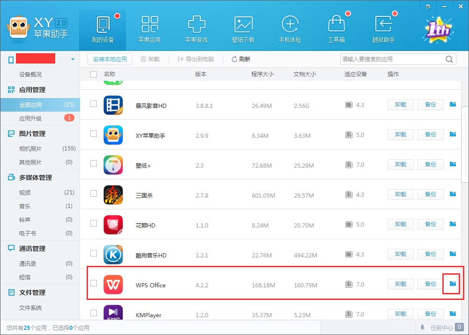Screen dimensions: 469x335
Task: Uninstall XY苹果助手 via 卸载 button
Action: pyautogui.click(x=401, y=135)
